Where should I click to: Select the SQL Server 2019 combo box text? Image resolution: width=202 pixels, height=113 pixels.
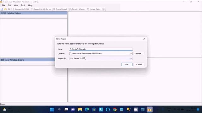(76, 59)
